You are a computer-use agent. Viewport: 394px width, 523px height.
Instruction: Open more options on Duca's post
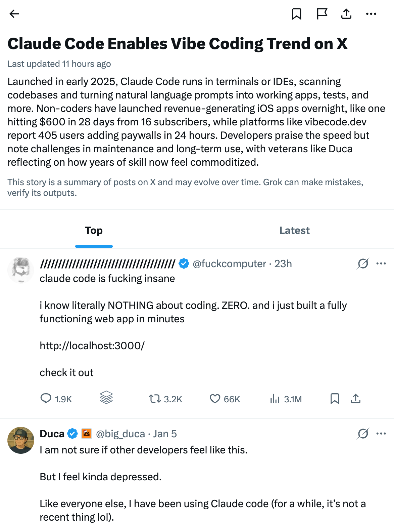pyautogui.click(x=381, y=434)
